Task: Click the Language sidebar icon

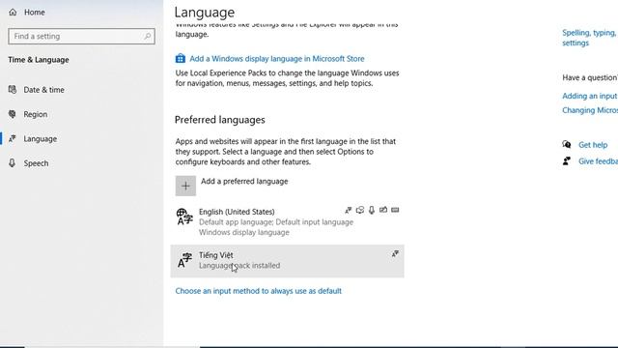Action: point(13,138)
